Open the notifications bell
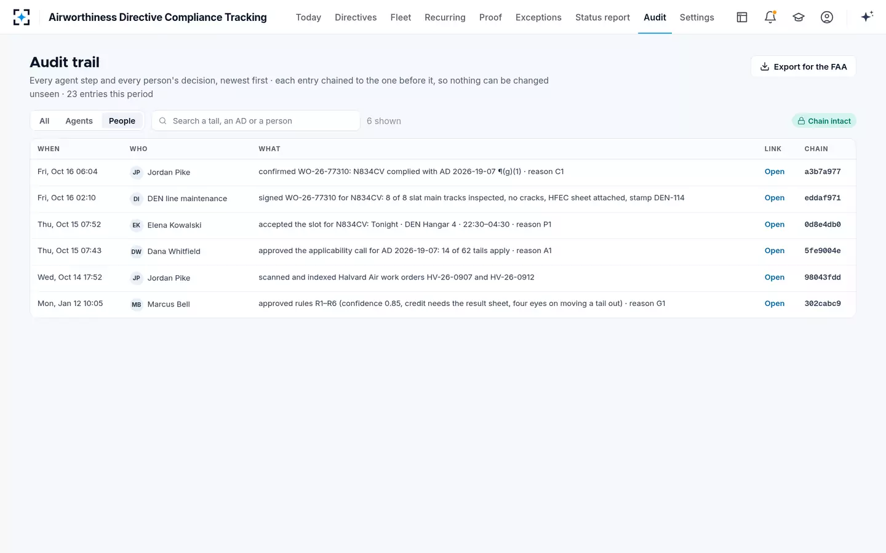 click(x=770, y=17)
